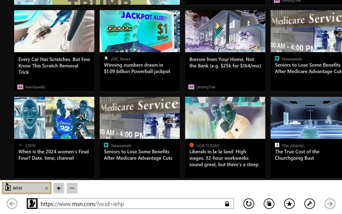Screen dimensions: 342x214
Task: Click the Jackpot Alert Powerball thumbnail
Action: point(140,31)
